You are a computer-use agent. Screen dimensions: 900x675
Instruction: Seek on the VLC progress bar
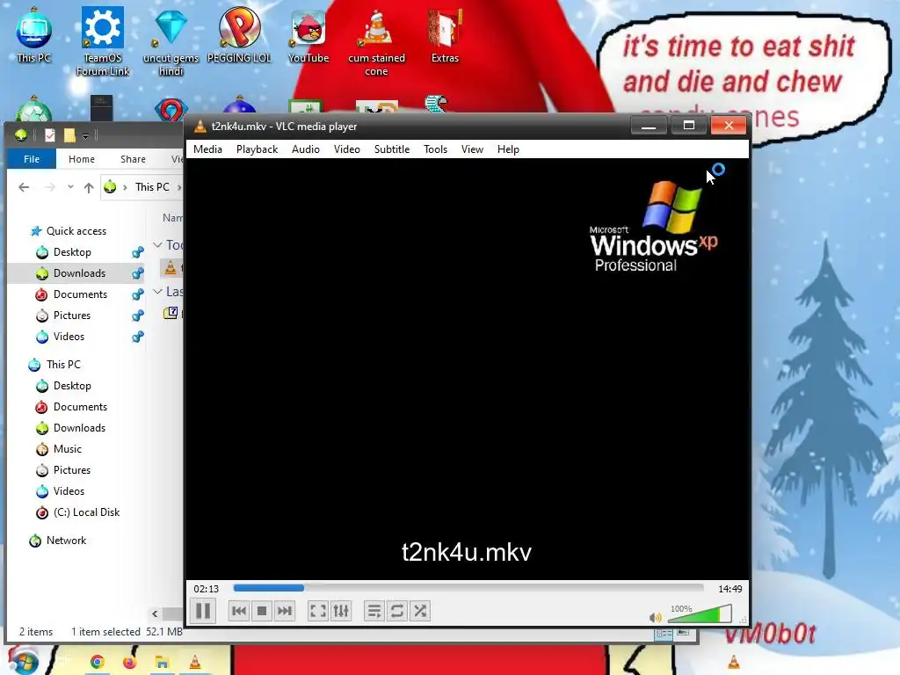pos(468,588)
